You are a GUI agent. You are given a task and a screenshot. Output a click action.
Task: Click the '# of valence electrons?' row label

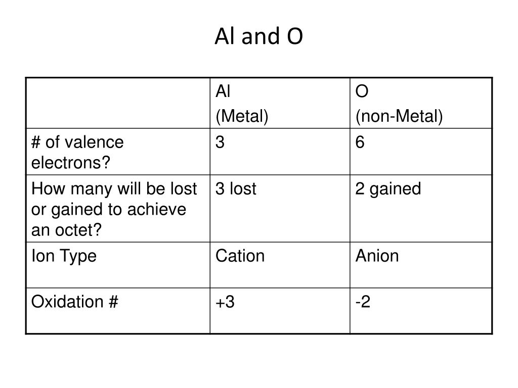click(x=118, y=152)
